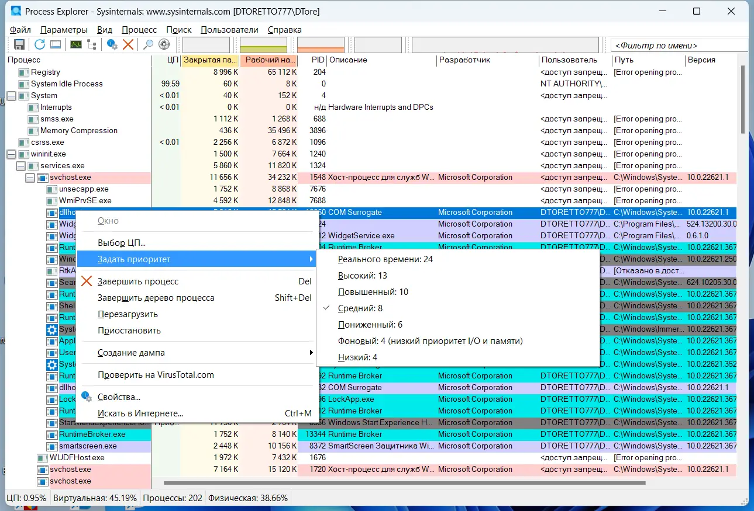The image size is (754, 511).
Task: Open the Параметры menu
Action: click(64, 30)
